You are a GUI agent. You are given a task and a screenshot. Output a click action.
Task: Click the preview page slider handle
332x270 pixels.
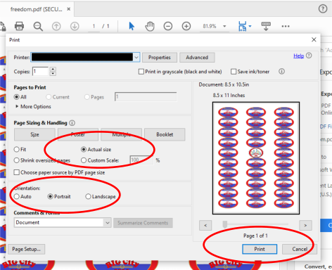225,224
